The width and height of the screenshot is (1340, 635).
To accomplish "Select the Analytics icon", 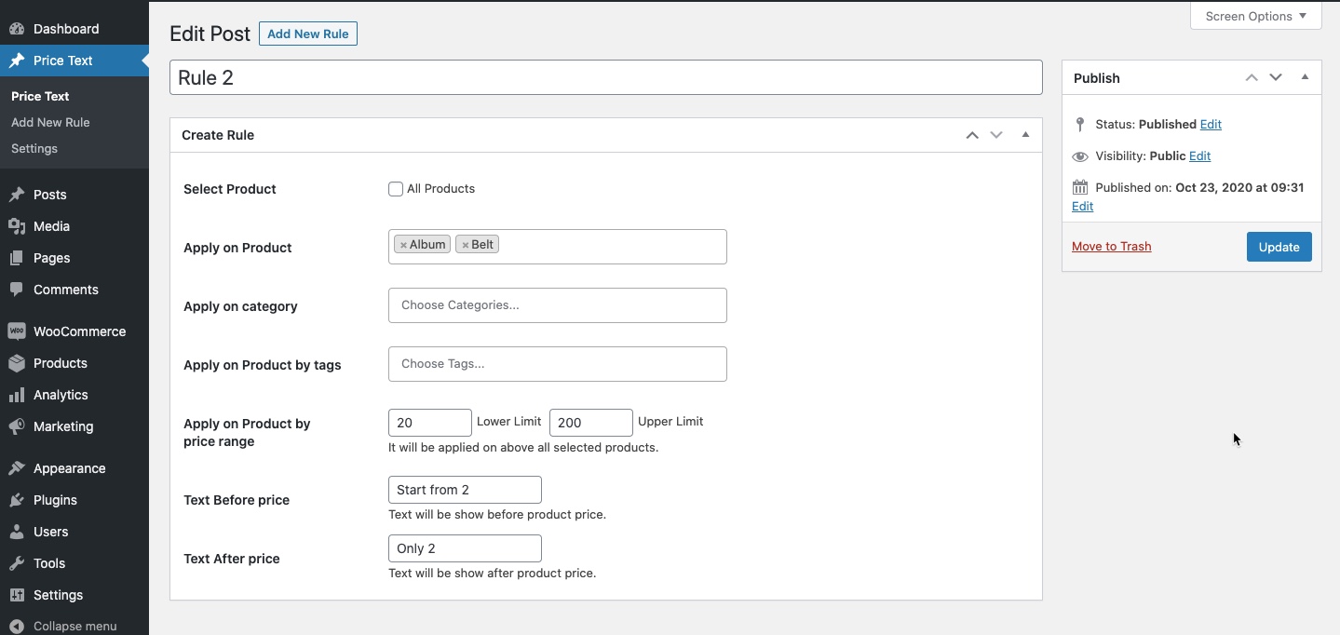I will pos(17,395).
